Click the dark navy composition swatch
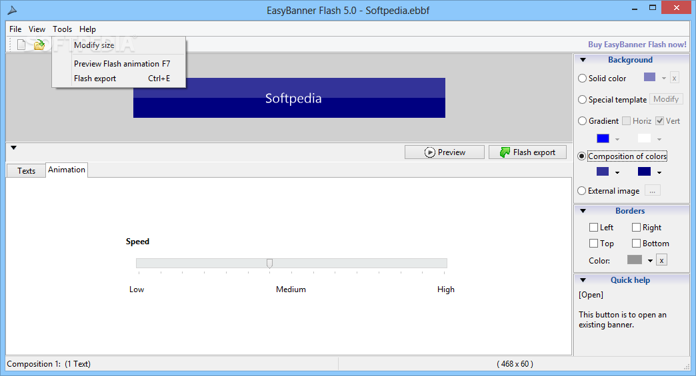This screenshot has height=376, width=696. coord(644,172)
